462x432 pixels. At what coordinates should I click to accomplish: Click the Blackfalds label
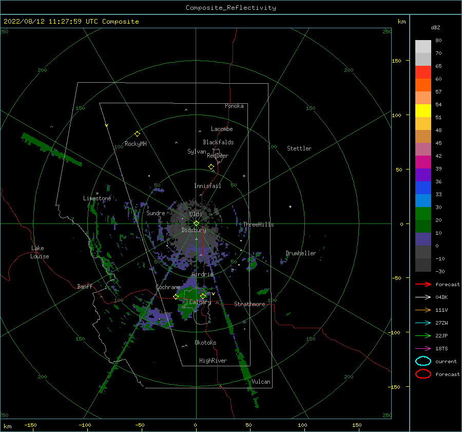[x=218, y=142]
